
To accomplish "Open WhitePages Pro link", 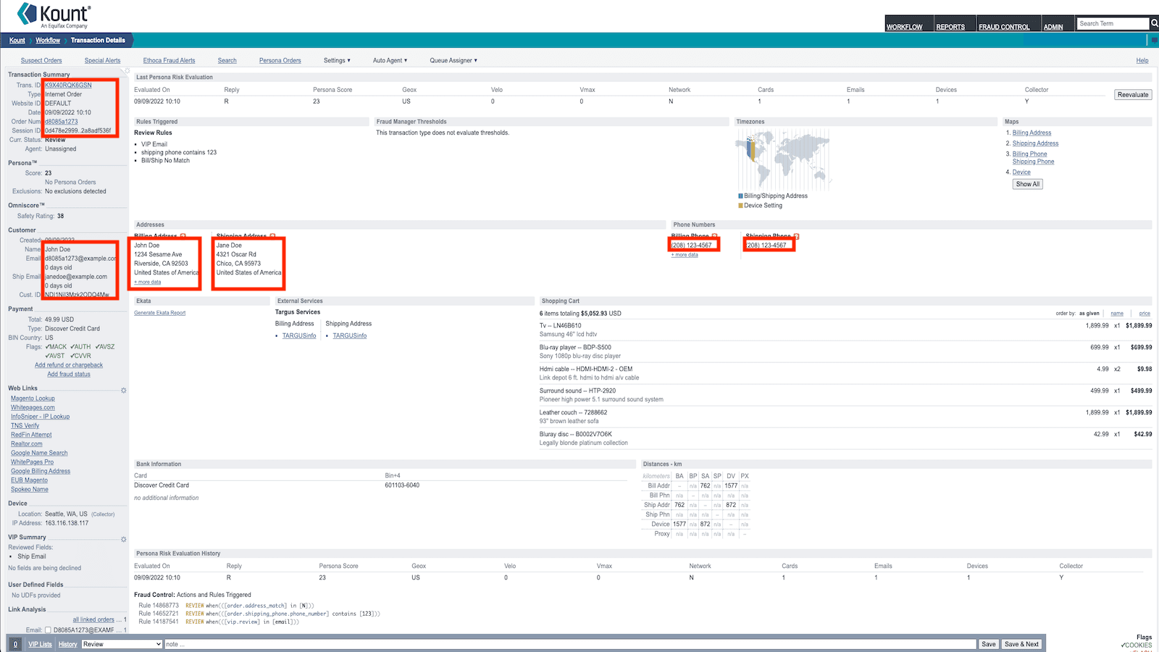I will 32,461.
